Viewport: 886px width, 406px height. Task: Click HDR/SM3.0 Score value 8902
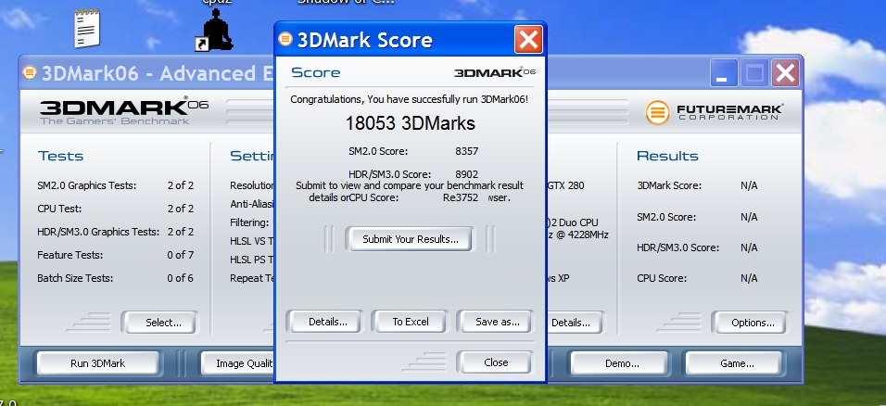tap(466, 174)
